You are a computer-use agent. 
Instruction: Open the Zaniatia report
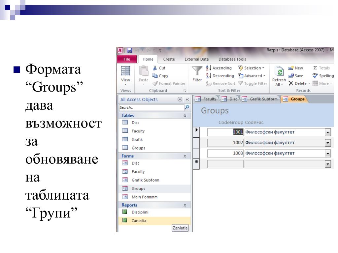point(154,220)
